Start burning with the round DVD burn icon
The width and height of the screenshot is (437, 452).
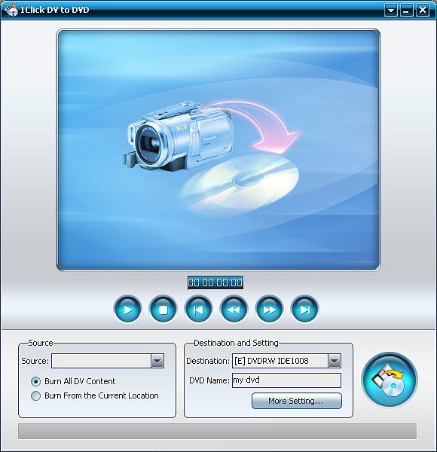390,380
